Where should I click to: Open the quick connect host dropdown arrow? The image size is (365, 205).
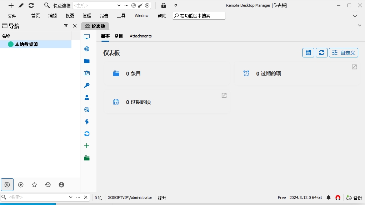(119, 5)
